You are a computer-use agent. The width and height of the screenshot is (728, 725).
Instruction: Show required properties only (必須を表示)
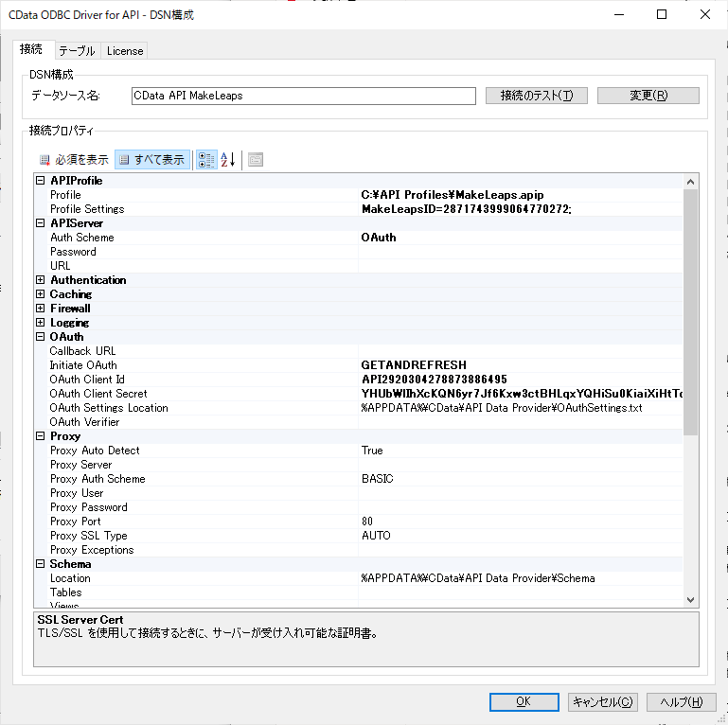73,160
